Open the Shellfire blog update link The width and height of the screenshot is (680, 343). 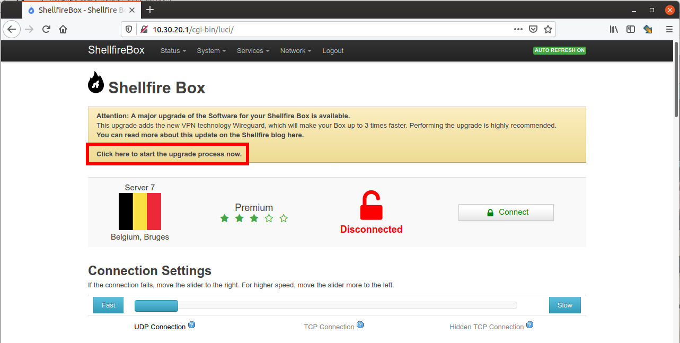200,135
